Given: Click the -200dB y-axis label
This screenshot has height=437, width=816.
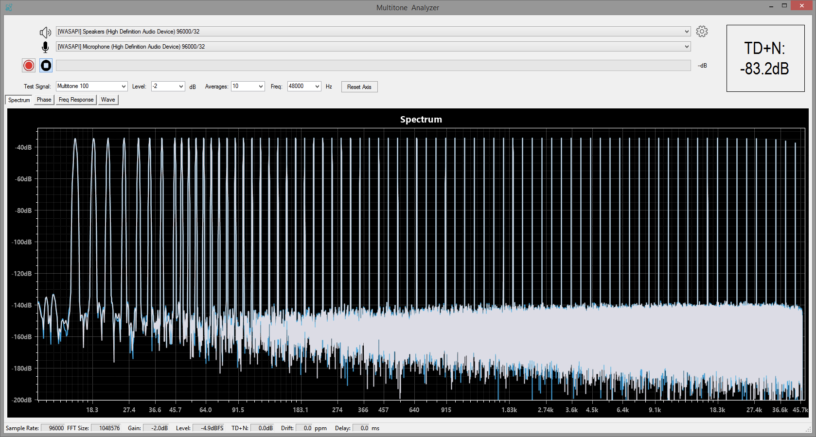Looking at the screenshot, I should click(22, 400).
